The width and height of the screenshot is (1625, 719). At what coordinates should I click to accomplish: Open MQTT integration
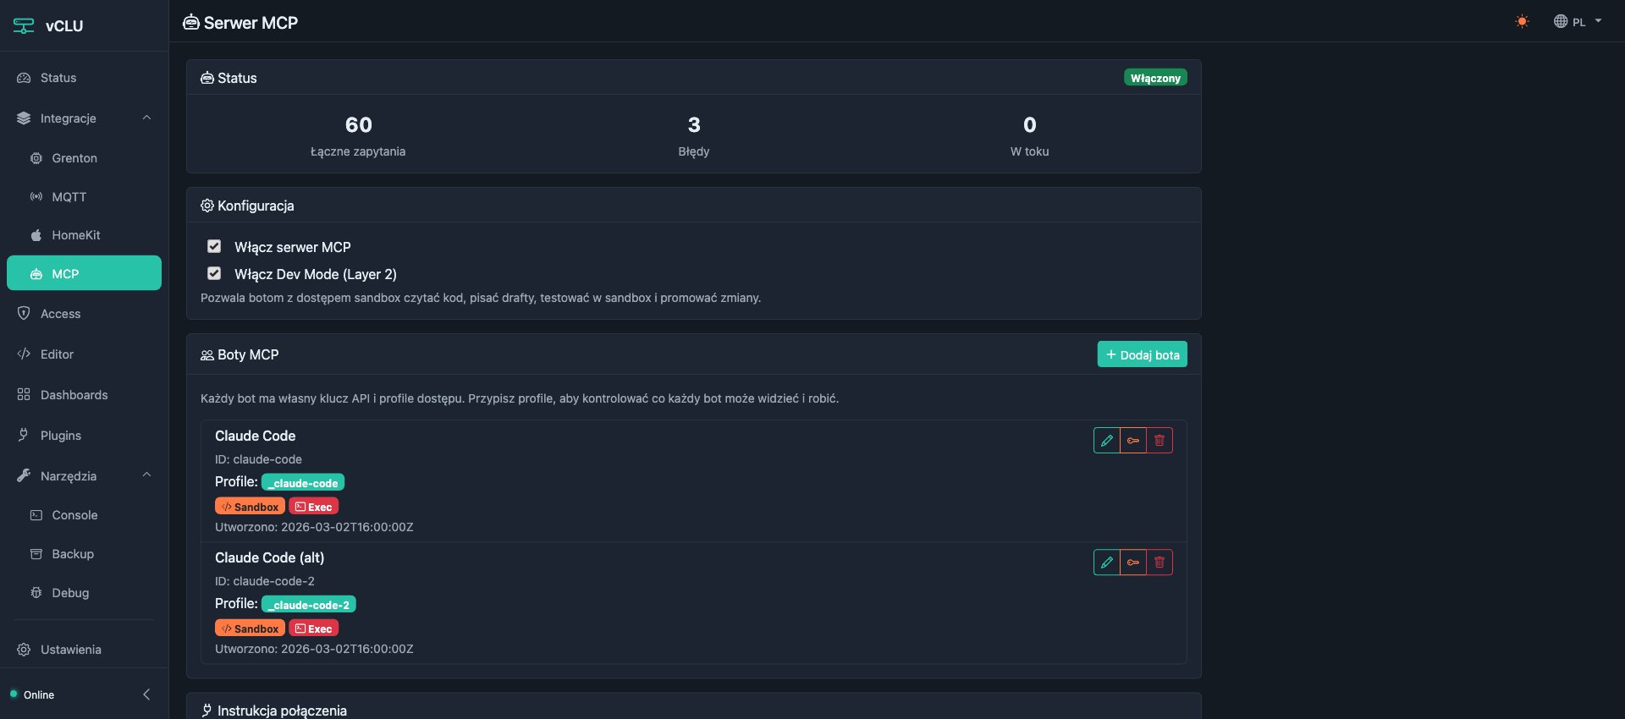[x=84, y=197]
